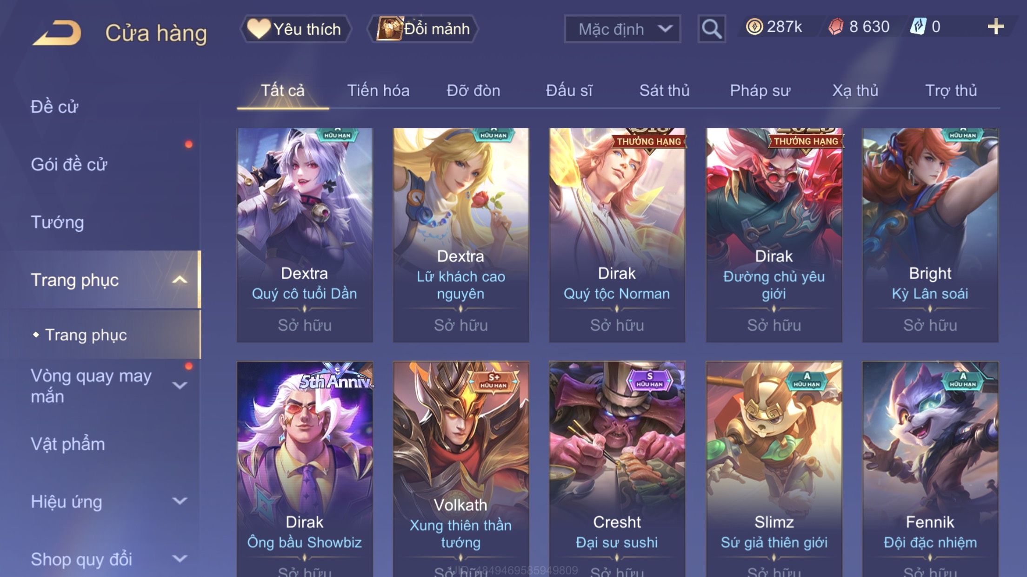Image resolution: width=1027 pixels, height=577 pixels.
Task: Tap the plus icon to add currency
Action: tap(995, 27)
